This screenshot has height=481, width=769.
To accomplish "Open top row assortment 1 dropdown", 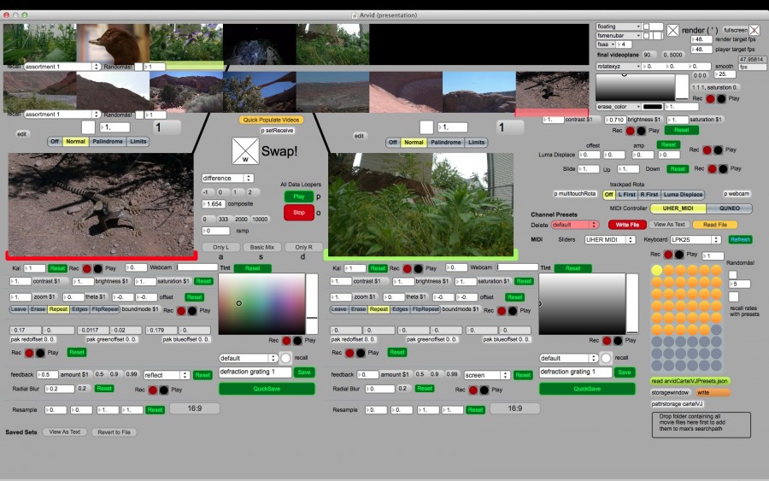I will (62, 67).
